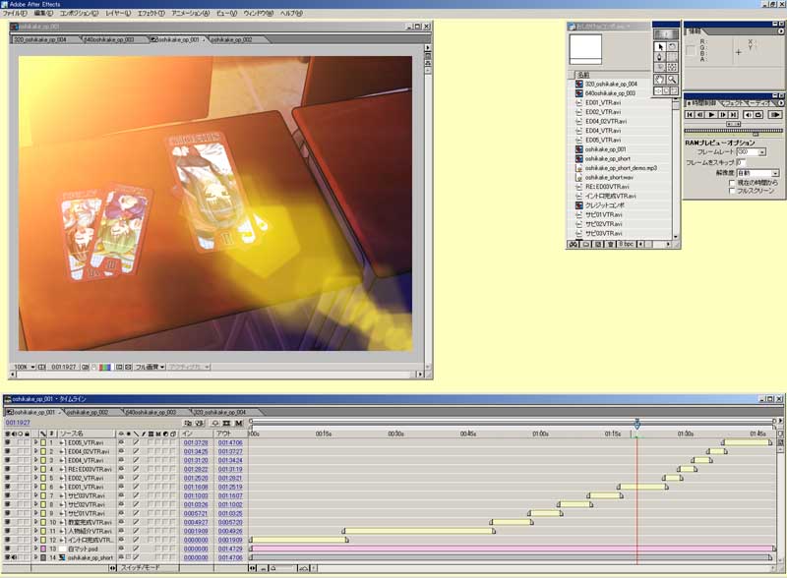The image size is (787, 578).
Task: Select the Zoom magnifier tool
Action: point(672,80)
